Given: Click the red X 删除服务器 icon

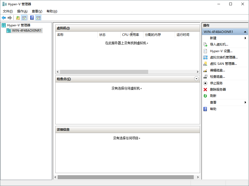Looking at the screenshot, I should pos(205,90).
